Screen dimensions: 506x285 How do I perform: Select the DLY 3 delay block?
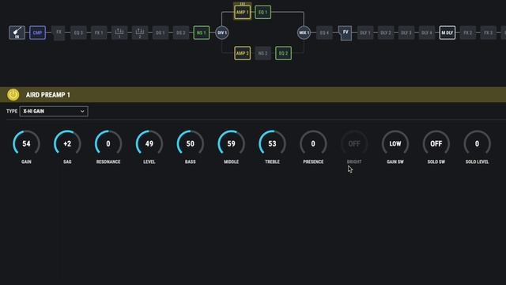(406, 32)
